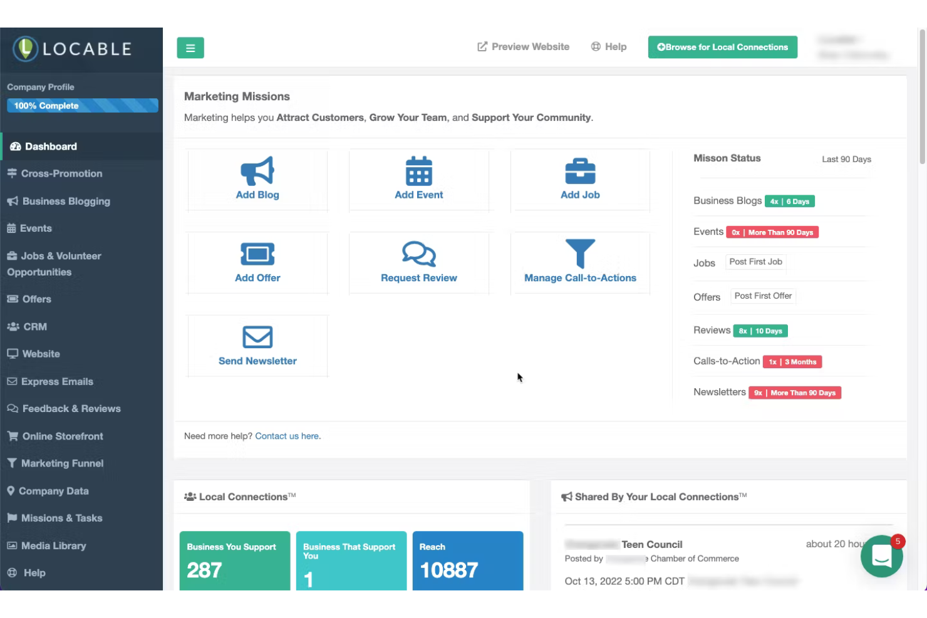Click the Send Newsletter label
Viewport: 927px width, 618px height.
pyautogui.click(x=257, y=361)
